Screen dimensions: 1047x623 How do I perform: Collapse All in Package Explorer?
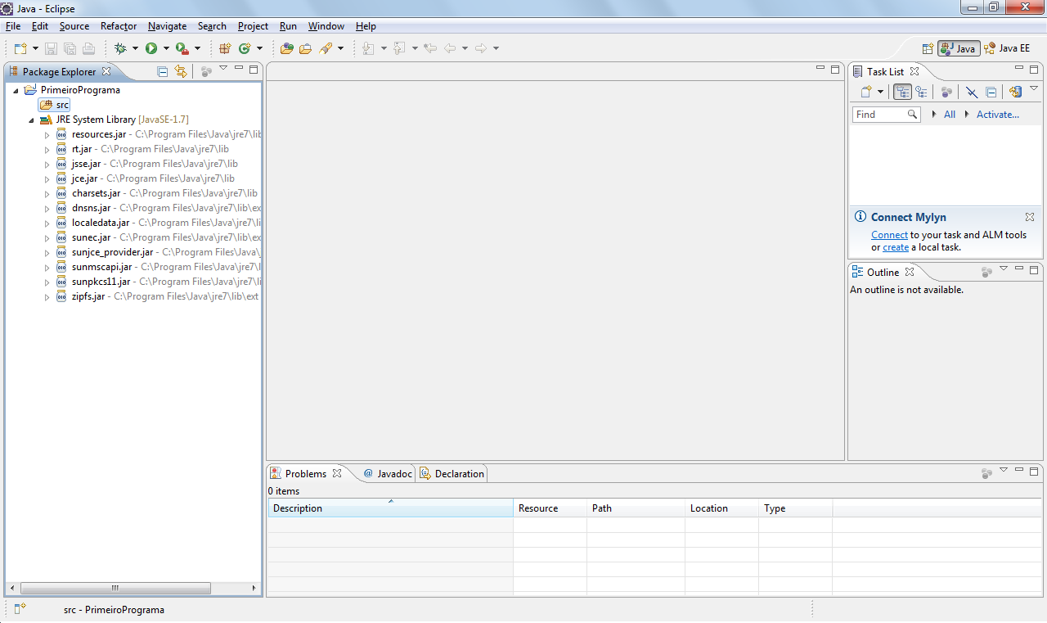[x=162, y=71]
